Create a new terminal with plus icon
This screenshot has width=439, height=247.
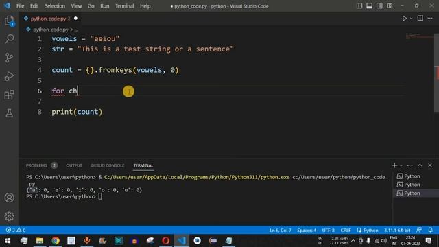coord(394,165)
